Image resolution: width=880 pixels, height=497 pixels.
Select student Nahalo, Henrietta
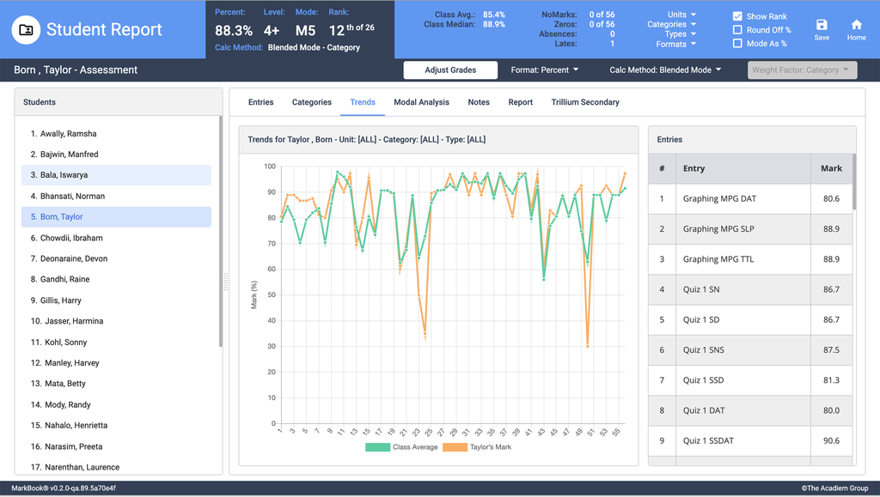(x=116, y=425)
